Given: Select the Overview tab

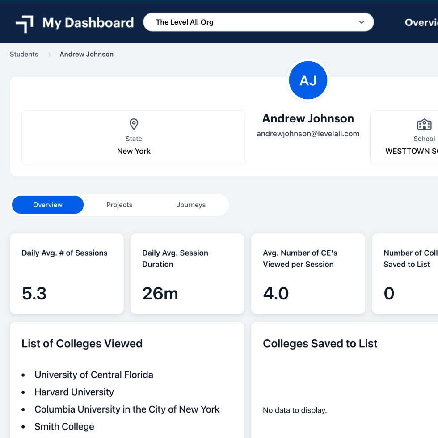Looking at the screenshot, I should tap(48, 205).
